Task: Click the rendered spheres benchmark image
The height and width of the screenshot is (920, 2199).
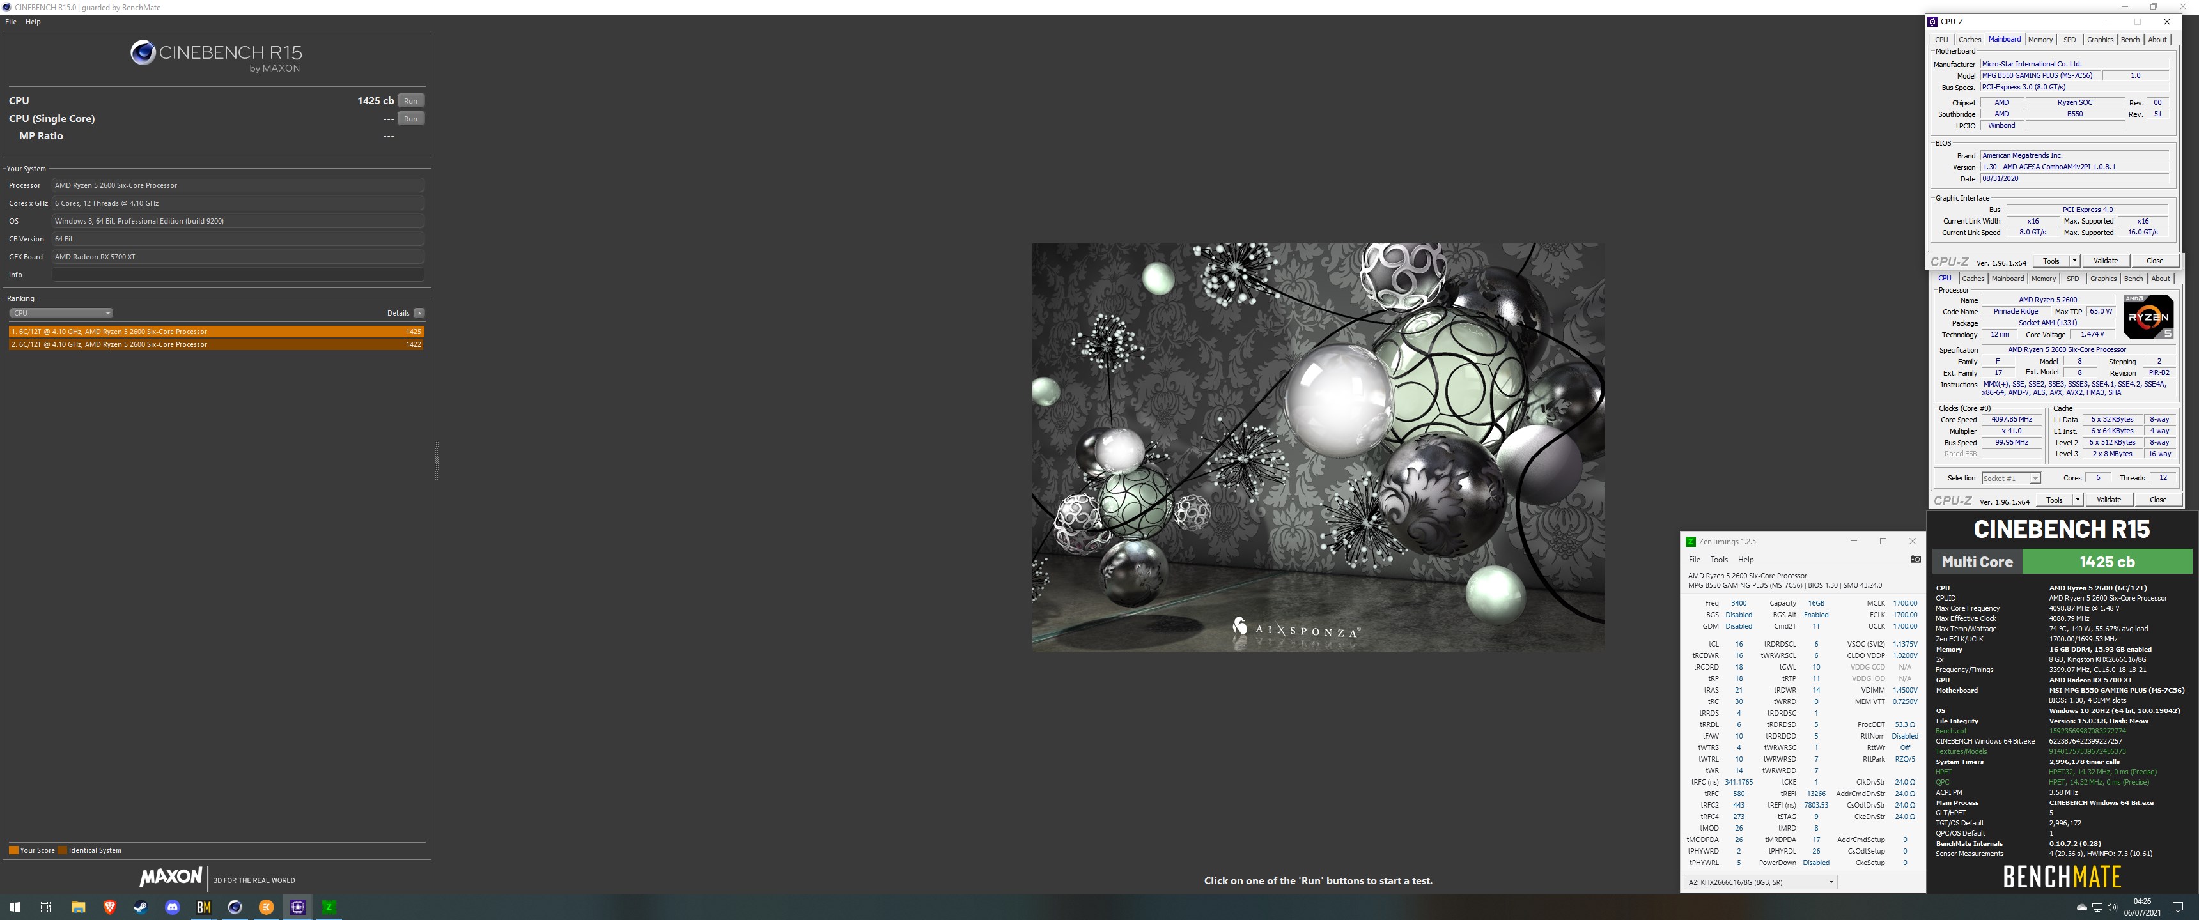Action: click(1318, 447)
